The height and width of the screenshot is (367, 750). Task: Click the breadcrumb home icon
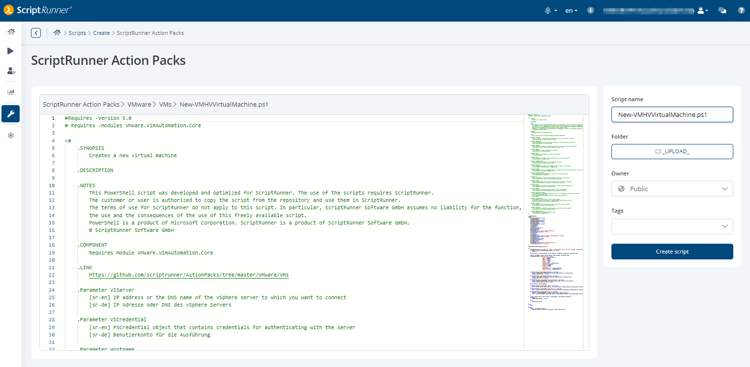click(x=57, y=33)
